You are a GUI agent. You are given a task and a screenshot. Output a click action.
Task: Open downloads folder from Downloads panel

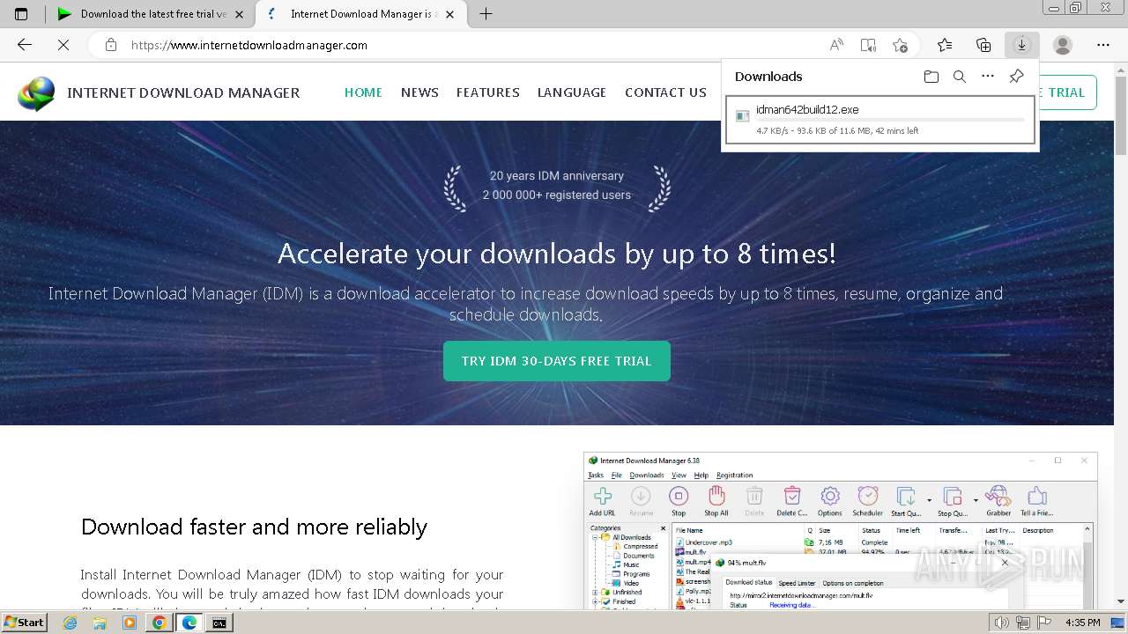931,77
